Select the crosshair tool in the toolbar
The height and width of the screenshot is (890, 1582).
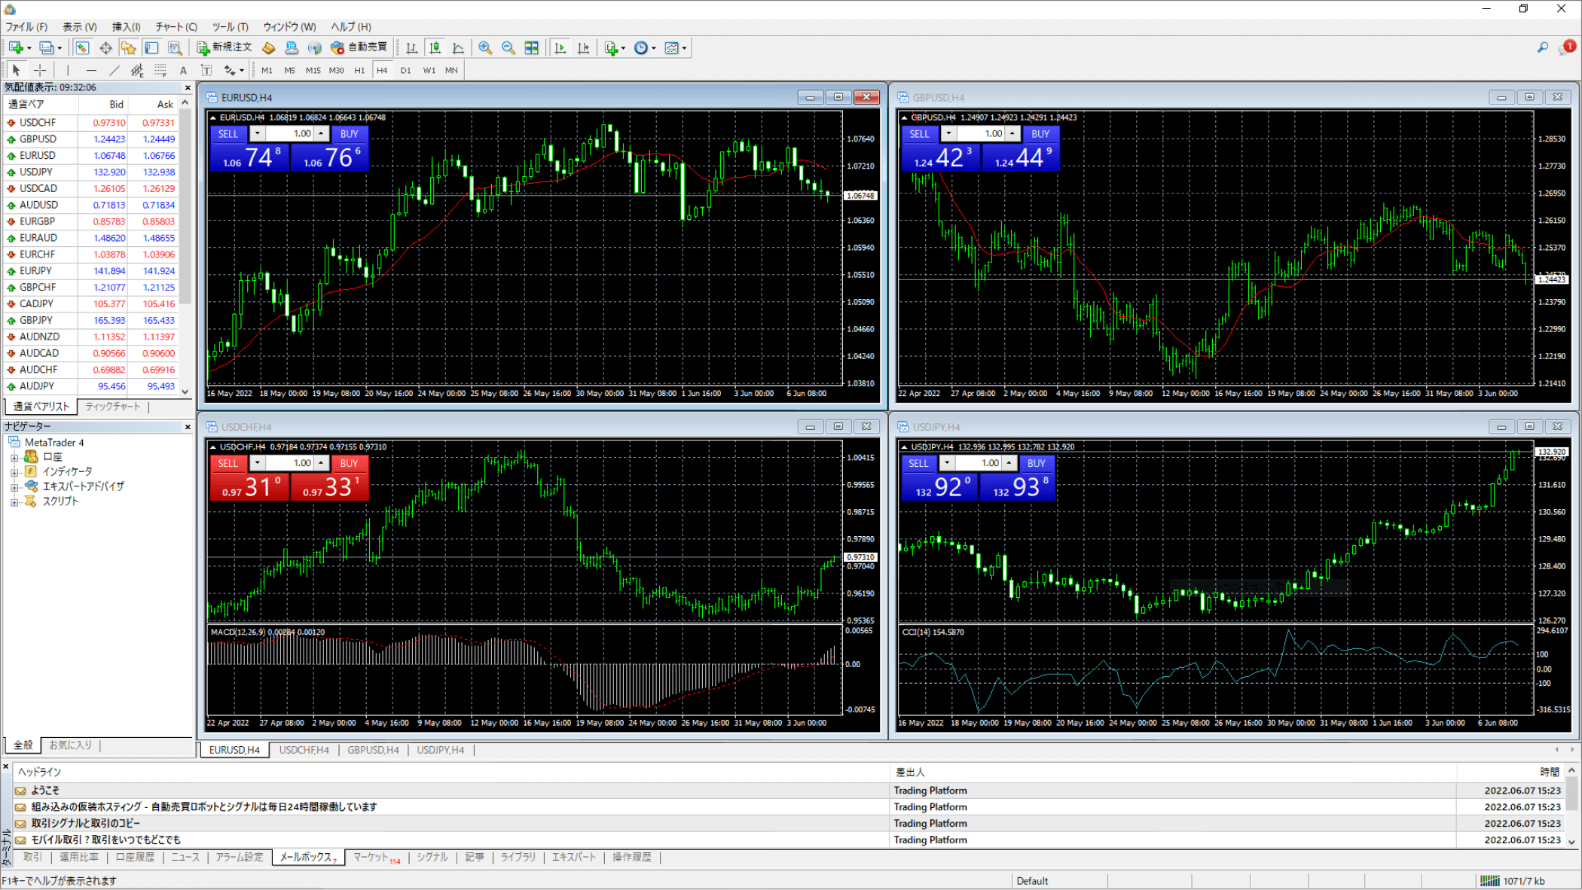click(40, 70)
